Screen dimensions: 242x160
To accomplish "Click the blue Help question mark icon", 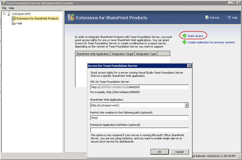I will (229, 18).
